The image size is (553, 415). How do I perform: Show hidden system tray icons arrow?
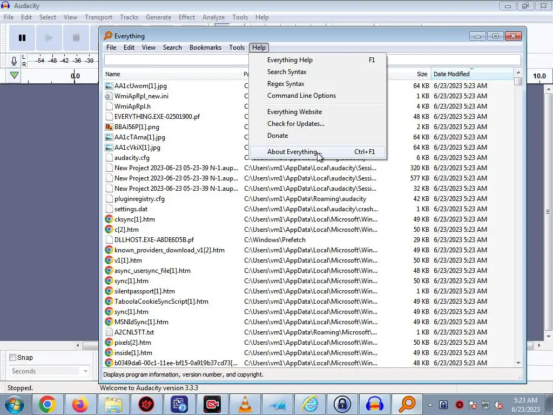[430, 405]
